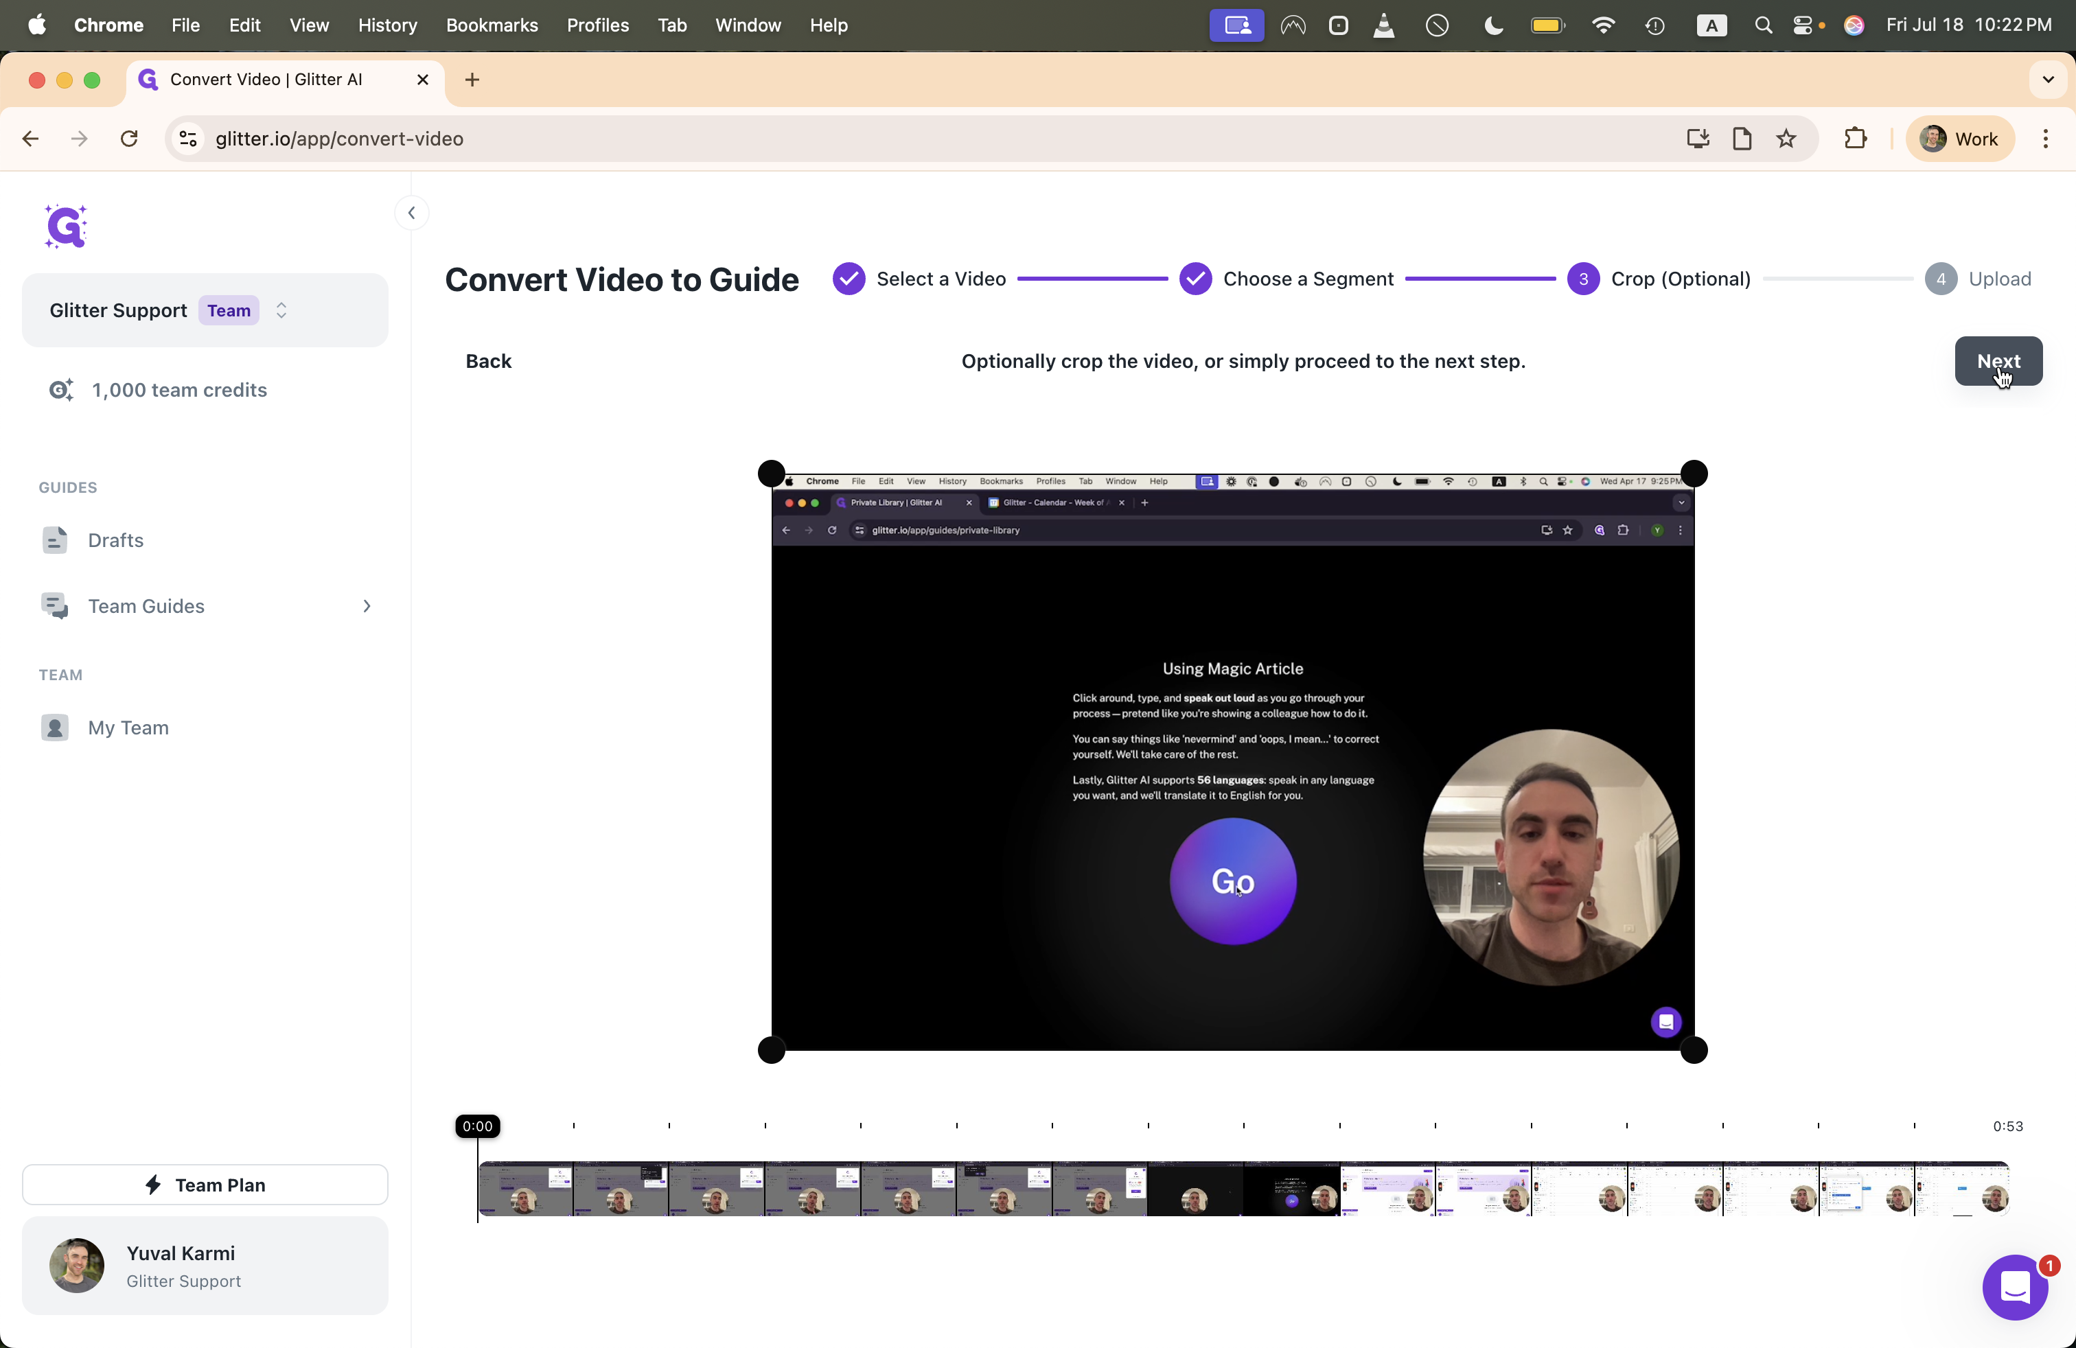The height and width of the screenshot is (1348, 2076).
Task: Bookmark this page with star
Action: click(x=1786, y=139)
